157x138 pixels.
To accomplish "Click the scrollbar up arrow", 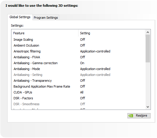I will point(148,32).
